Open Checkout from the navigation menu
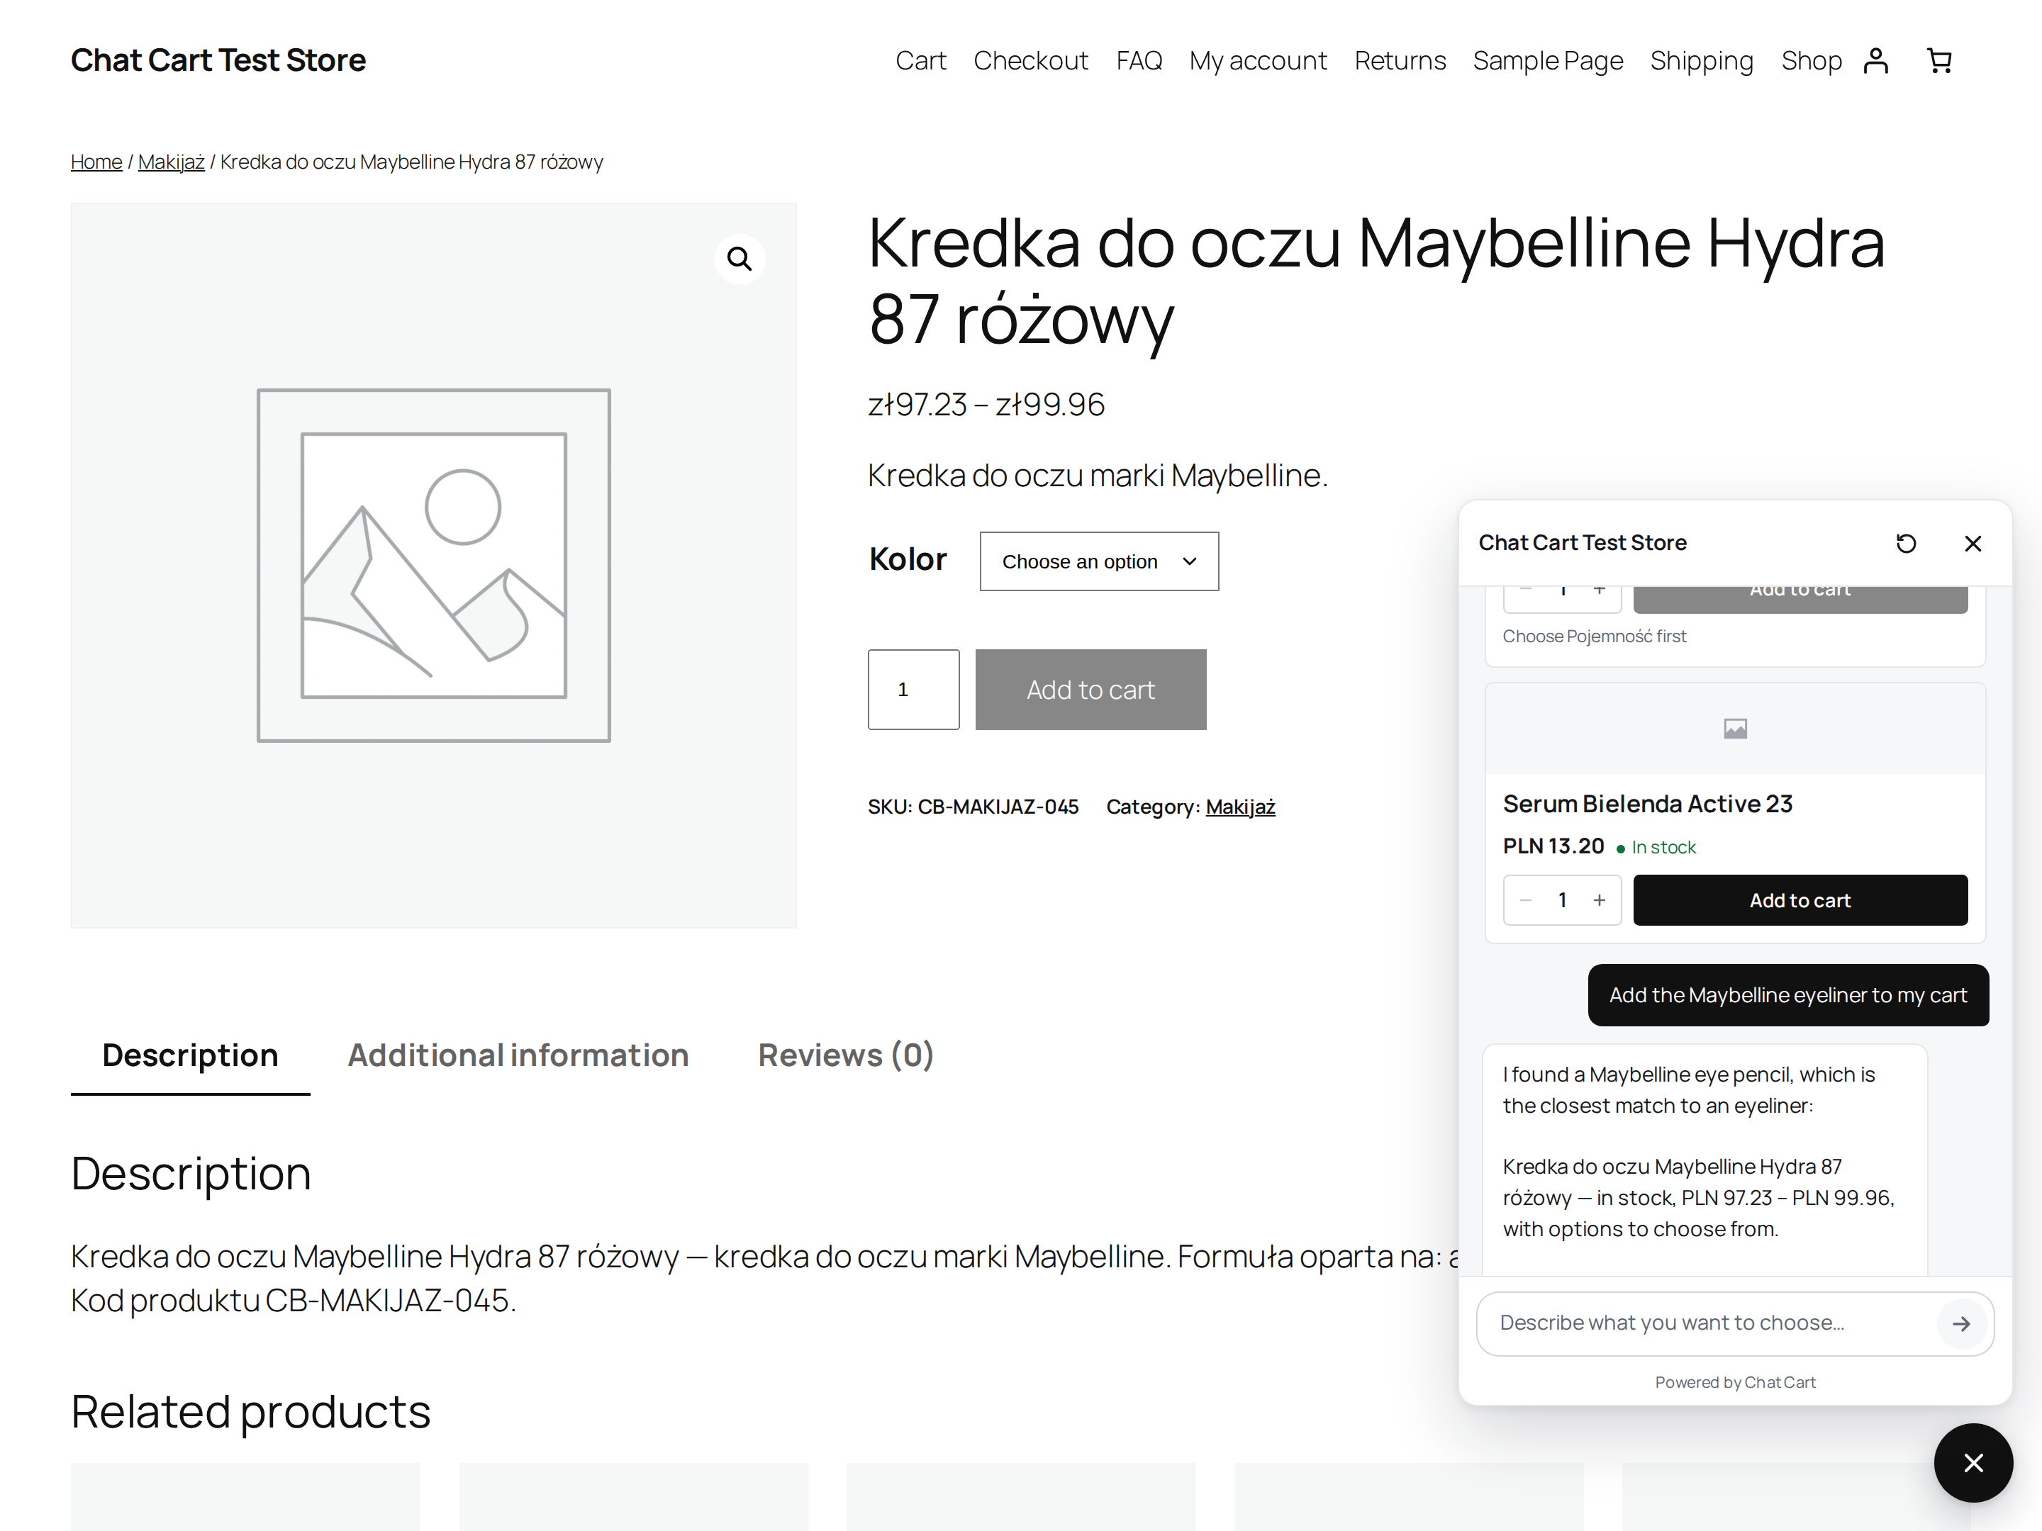The height and width of the screenshot is (1531, 2042). click(x=1030, y=61)
